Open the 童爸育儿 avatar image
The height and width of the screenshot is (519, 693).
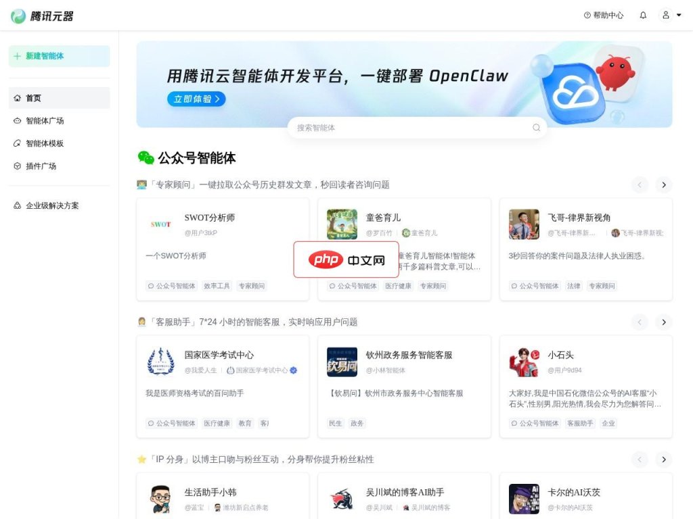(x=342, y=224)
